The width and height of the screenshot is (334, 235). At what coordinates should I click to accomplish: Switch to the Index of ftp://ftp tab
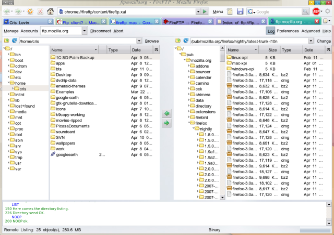(241, 22)
